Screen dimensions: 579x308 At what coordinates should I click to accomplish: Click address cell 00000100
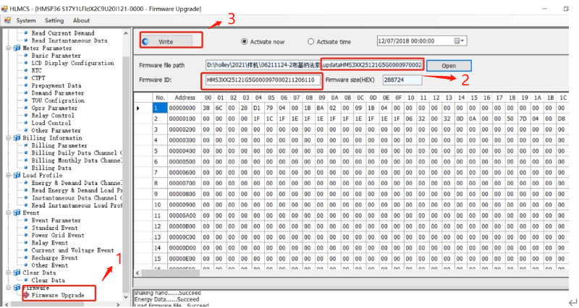182,119
